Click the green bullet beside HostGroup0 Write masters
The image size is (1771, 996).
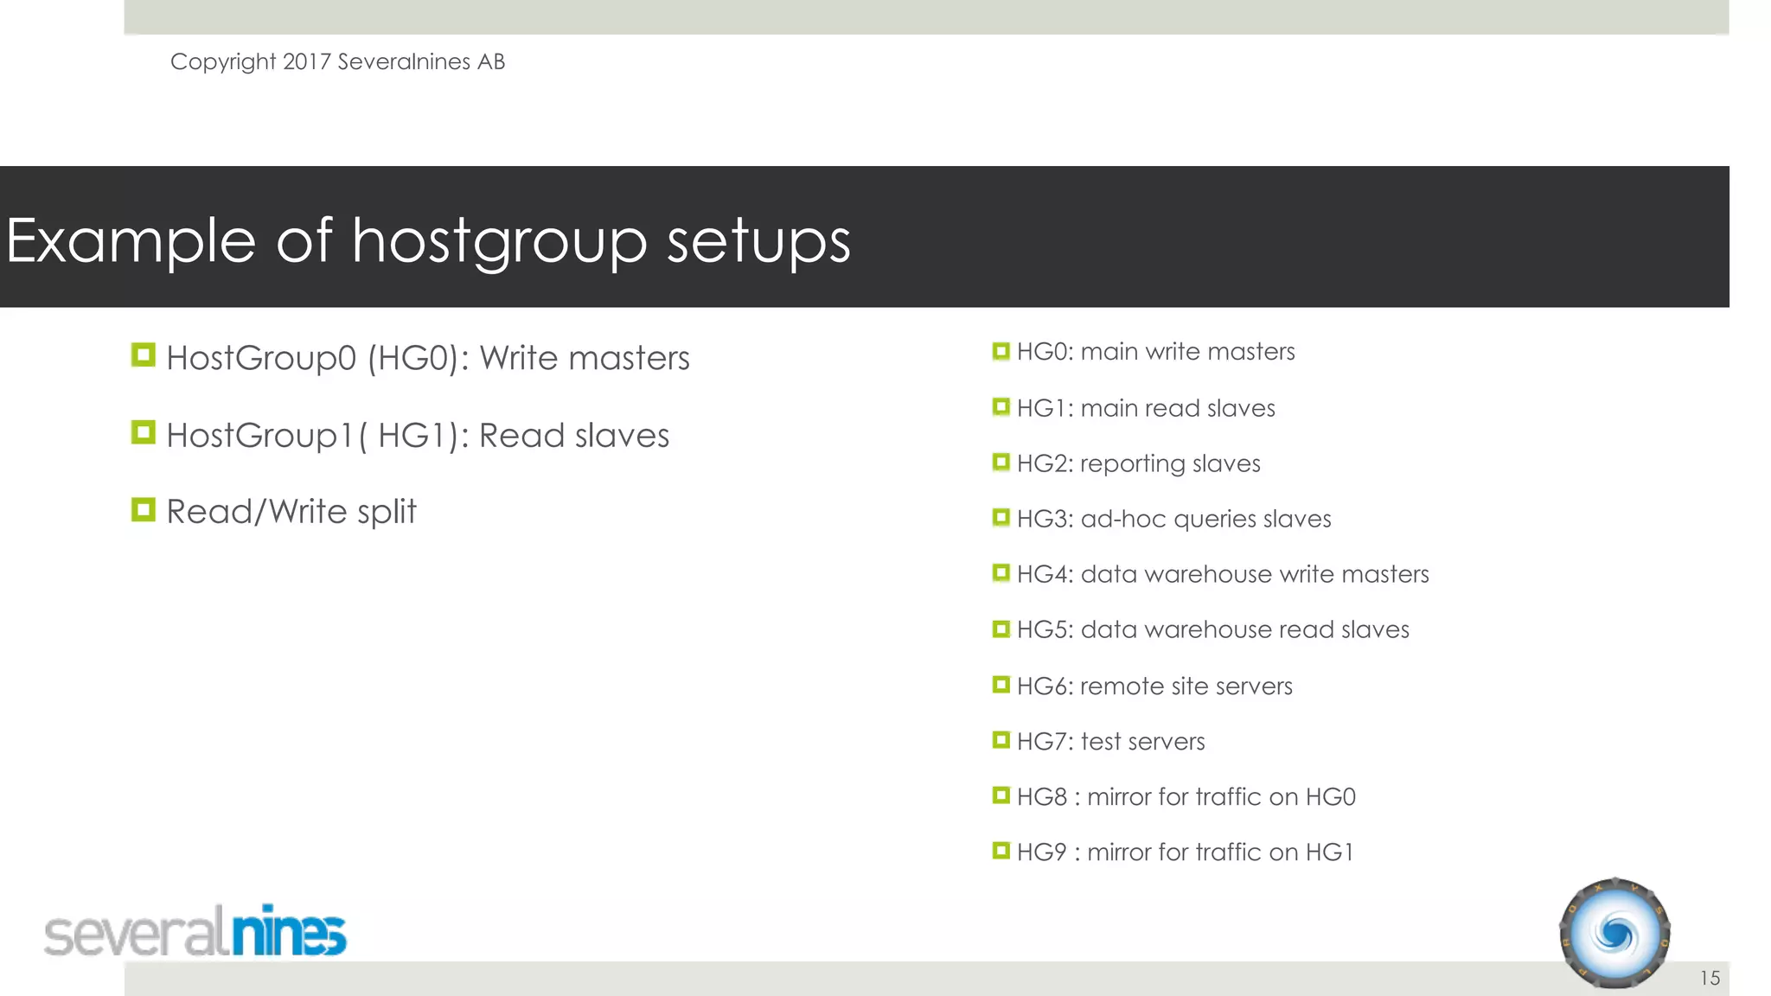click(x=144, y=354)
